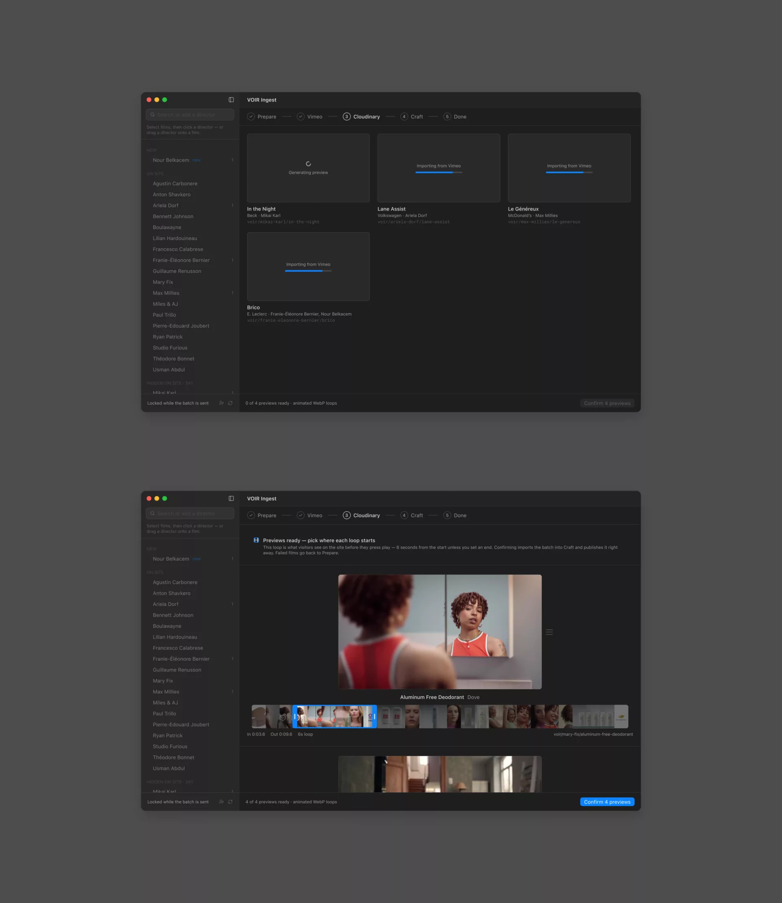The image size is (782, 903).
Task: Click add-director icon in the previews-ready window footer
Action: (221, 802)
